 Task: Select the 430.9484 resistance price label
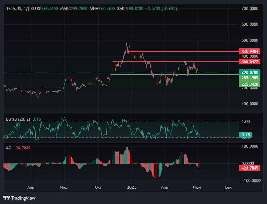[x=250, y=51]
